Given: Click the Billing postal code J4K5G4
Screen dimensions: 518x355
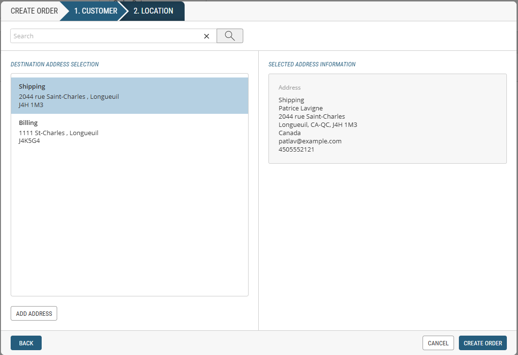Looking at the screenshot, I should click(29, 141).
